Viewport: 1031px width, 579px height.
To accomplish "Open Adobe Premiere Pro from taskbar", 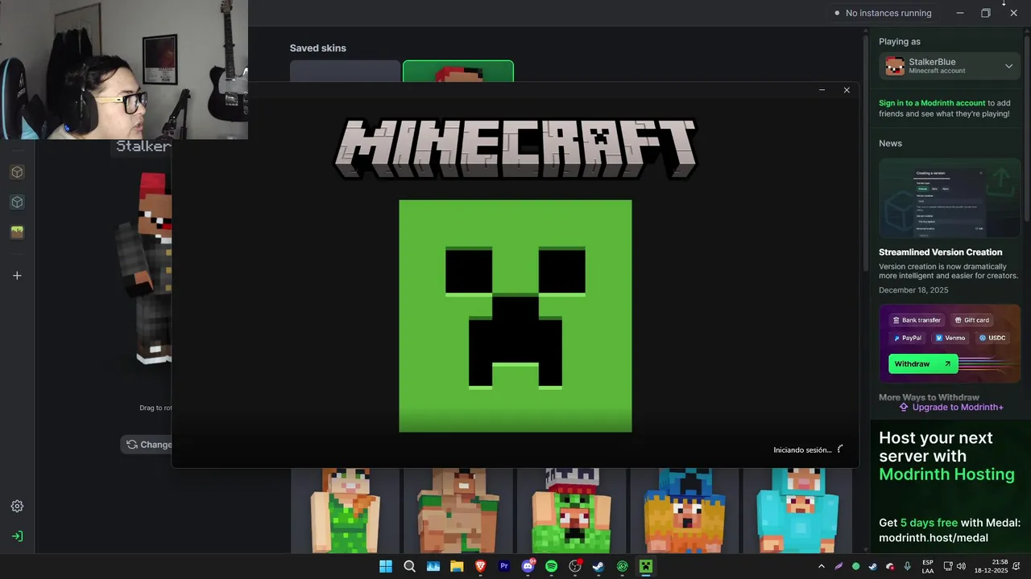I will (504, 566).
